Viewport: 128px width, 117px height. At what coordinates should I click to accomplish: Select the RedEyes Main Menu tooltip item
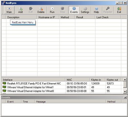point(23,22)
